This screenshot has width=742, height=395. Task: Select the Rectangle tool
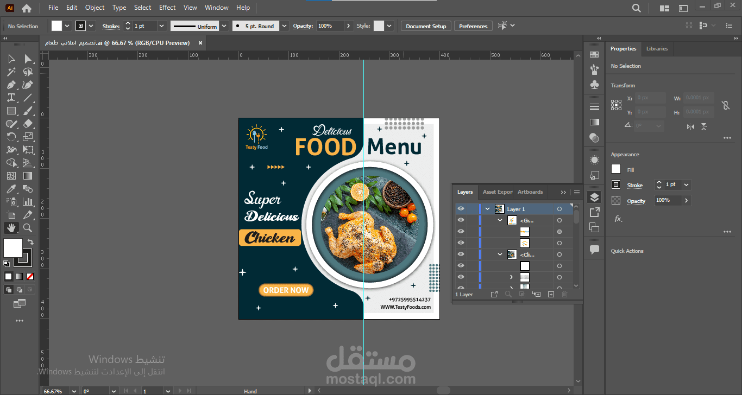pyautogui.click(x=11, y=111)
